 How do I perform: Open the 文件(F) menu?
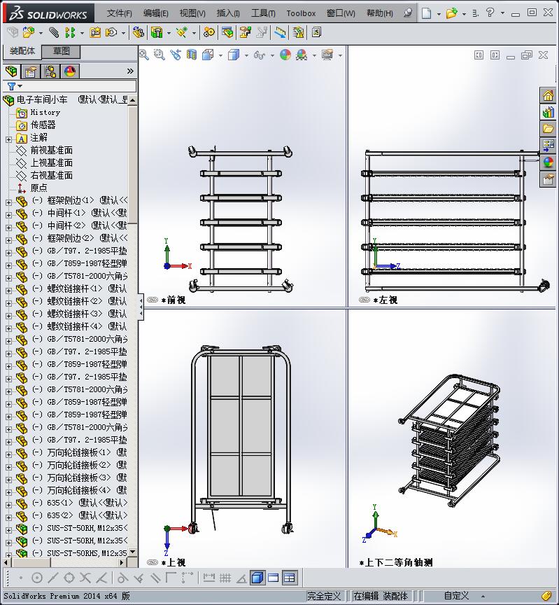click(119, 13)
